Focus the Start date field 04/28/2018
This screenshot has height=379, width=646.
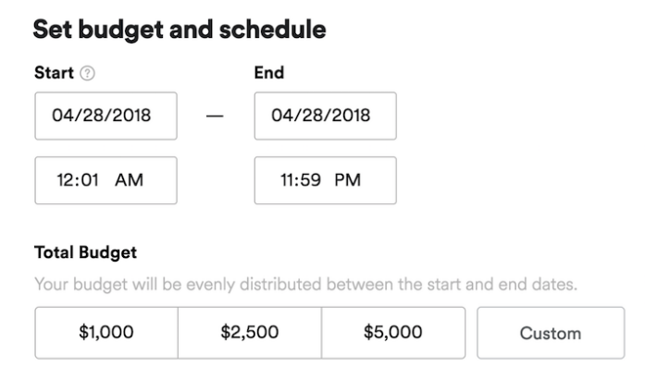(105, 116)
